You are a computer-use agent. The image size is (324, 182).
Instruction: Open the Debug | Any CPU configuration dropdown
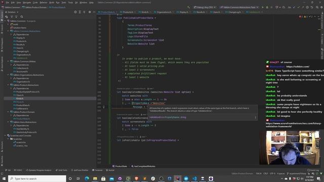[x=205, y=7]
